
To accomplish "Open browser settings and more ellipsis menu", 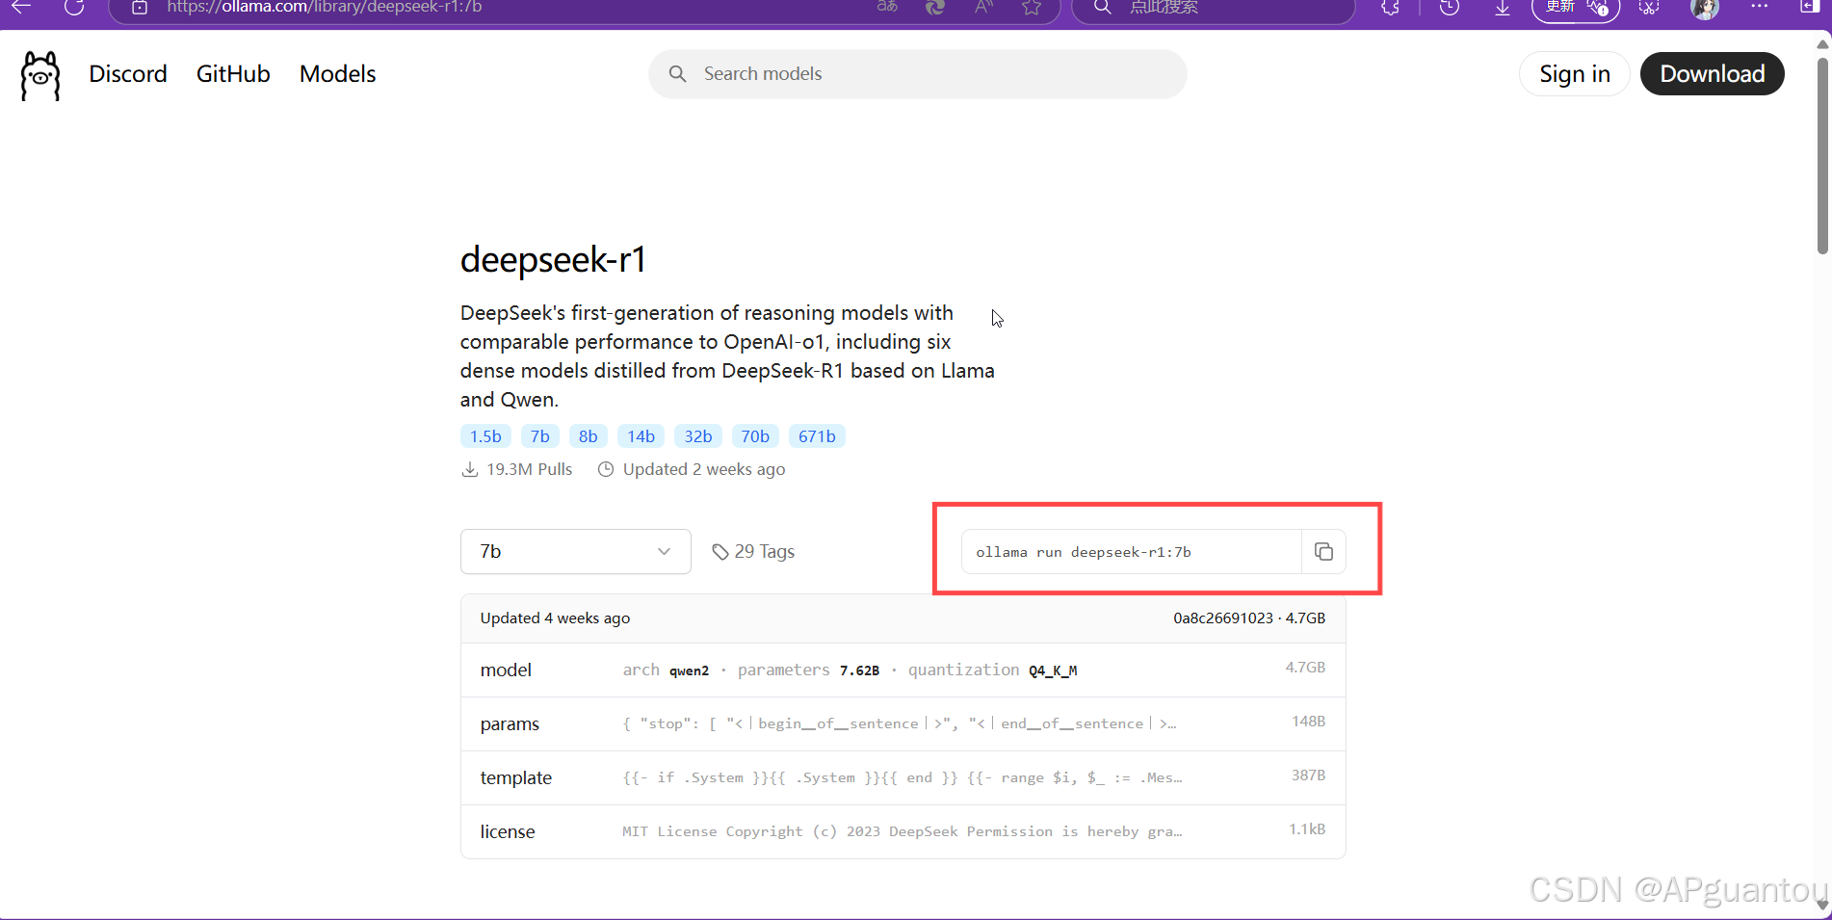I will [x=1760, y=7].
